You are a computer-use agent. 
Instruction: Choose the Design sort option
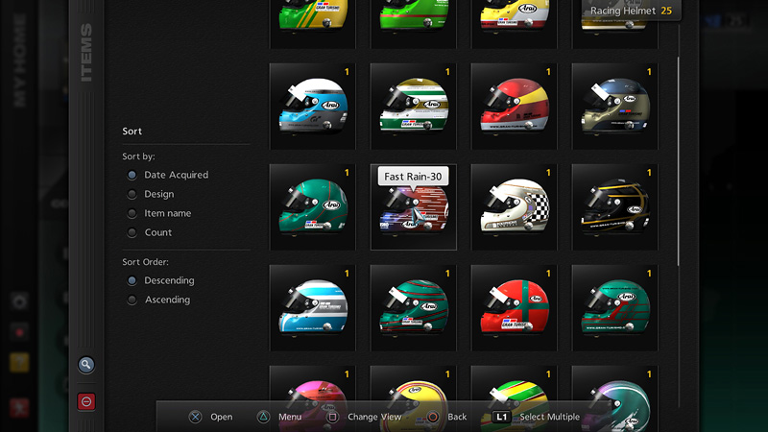132,194
